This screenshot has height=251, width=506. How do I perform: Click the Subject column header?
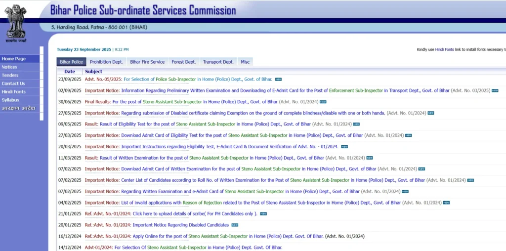point(93,72)
